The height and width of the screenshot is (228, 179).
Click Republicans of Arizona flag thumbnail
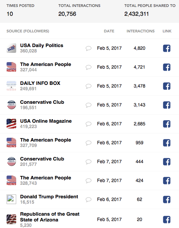tap(11, 219)
